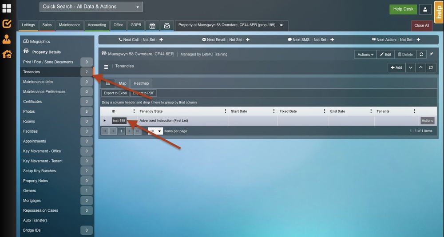Viewport: 444px width, 237px height.
Task: Add a Next SMS with plus icon
Action: pyautogui.click(x=332, y=39)
